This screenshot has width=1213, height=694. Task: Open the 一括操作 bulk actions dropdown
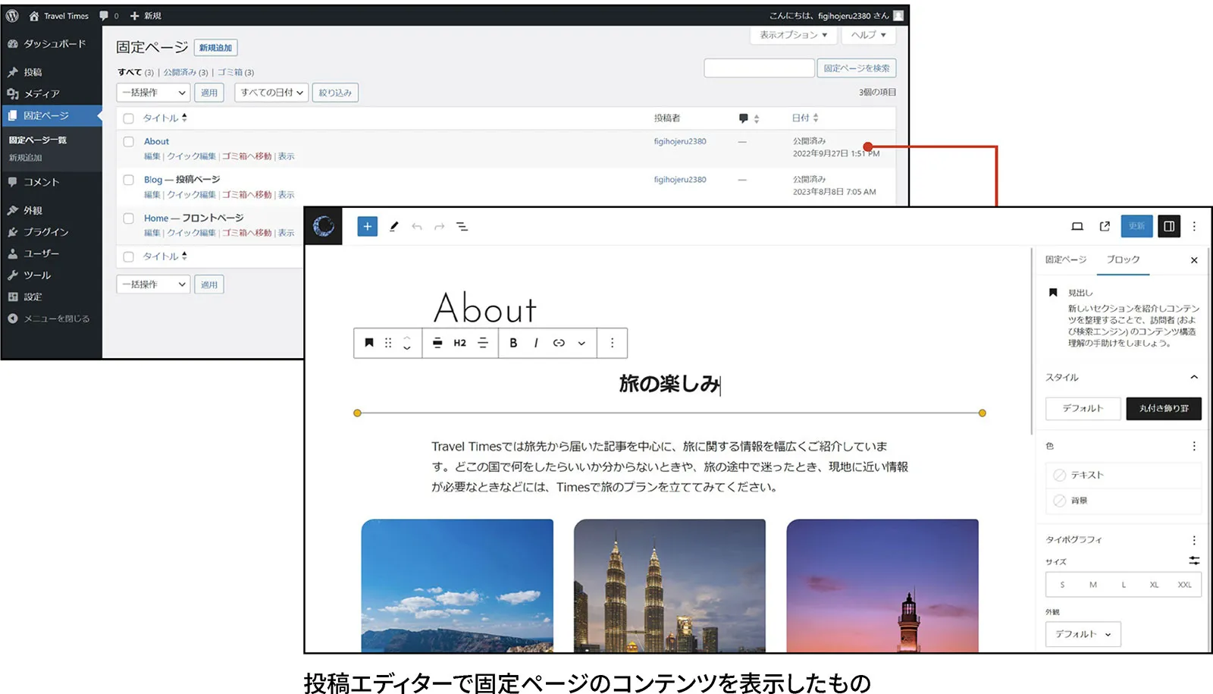(152, 93)
